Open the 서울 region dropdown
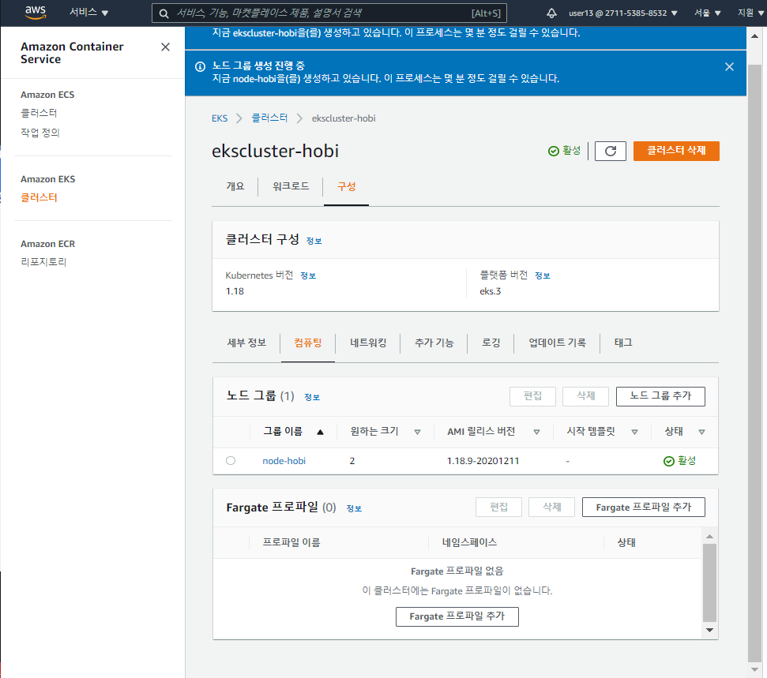Viewport: 767px width, 678px height. 707,13
